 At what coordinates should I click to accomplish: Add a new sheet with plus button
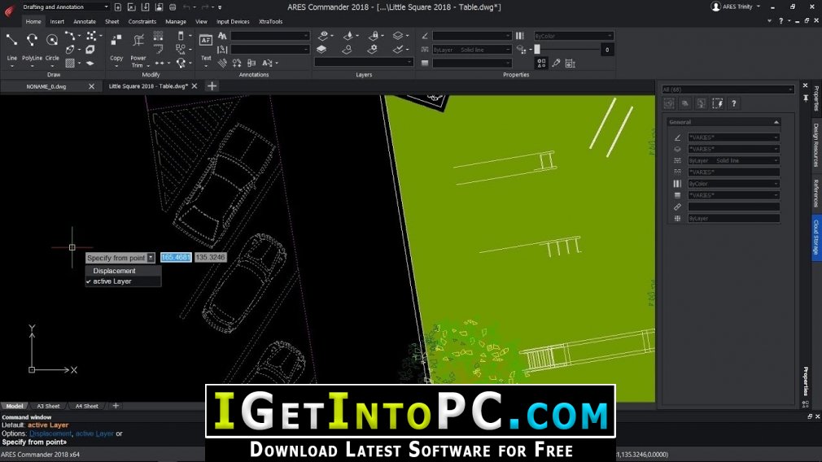pyautogui.click(x=116, y=405)
